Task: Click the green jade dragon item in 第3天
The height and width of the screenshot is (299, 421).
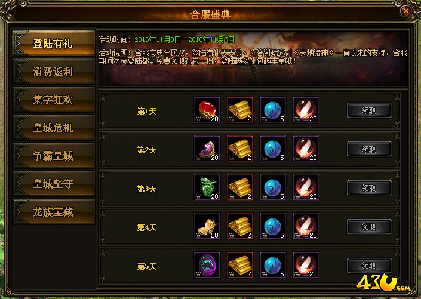Action: (207, 187)
